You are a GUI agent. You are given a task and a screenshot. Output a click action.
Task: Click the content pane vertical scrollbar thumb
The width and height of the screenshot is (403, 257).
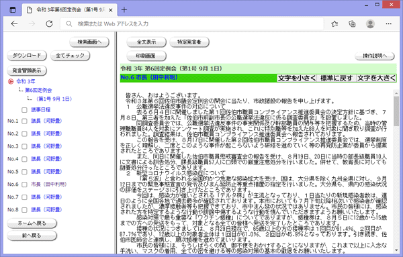click(396, 111)
